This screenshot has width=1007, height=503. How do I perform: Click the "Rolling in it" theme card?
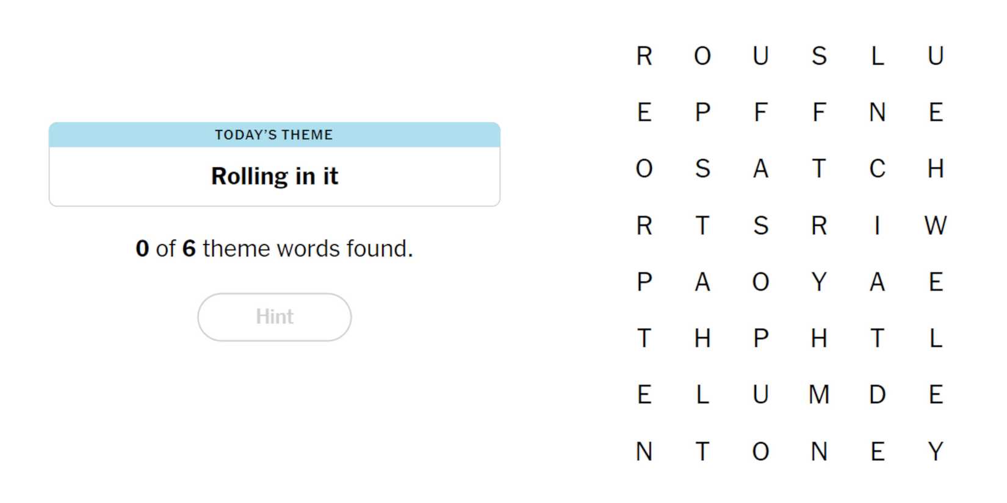point(274,176)
